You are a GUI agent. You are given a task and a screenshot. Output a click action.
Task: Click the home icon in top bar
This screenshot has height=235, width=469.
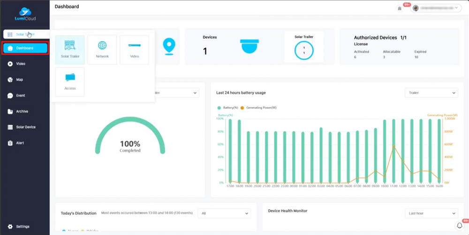pos(400,8)
